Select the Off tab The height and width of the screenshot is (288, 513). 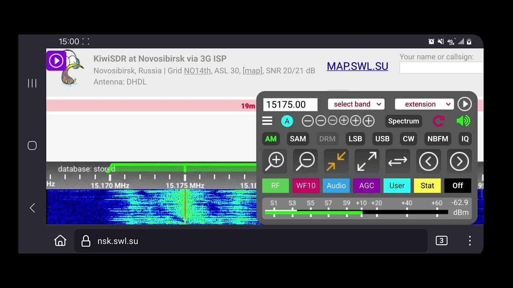tap(458, 186)
